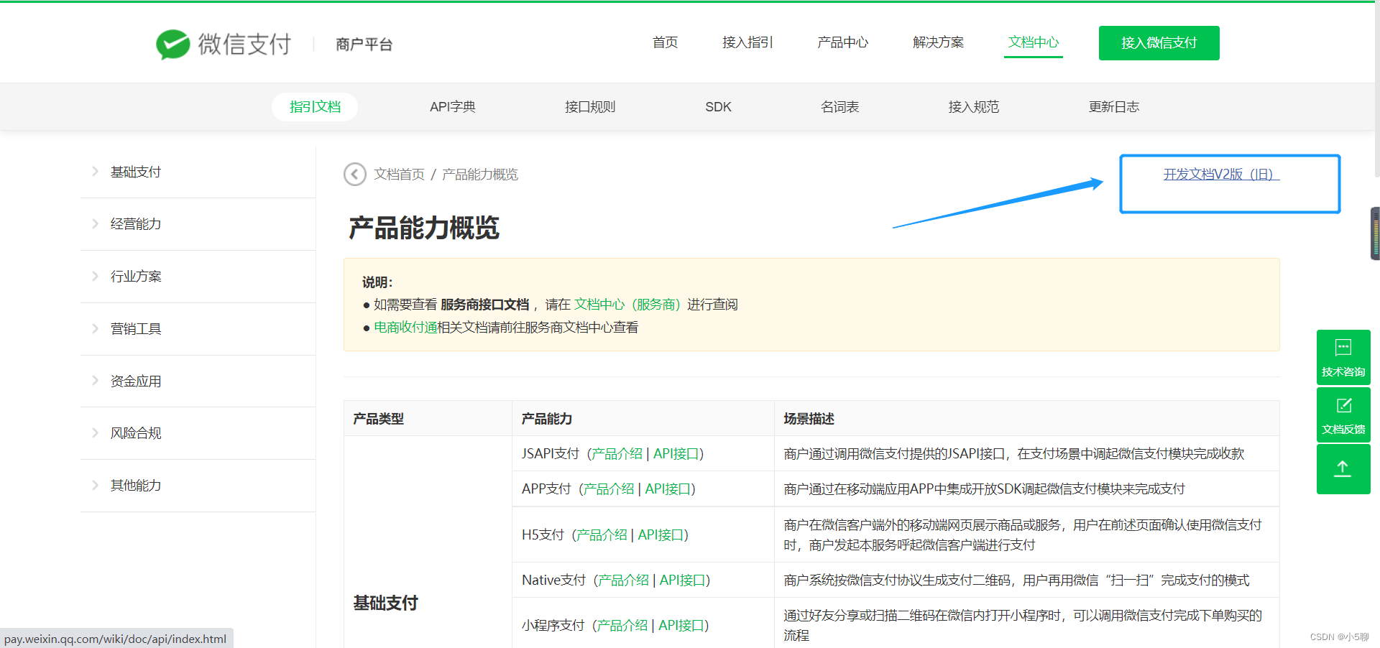Click the 基础支付 table category cell

point(385,603)
